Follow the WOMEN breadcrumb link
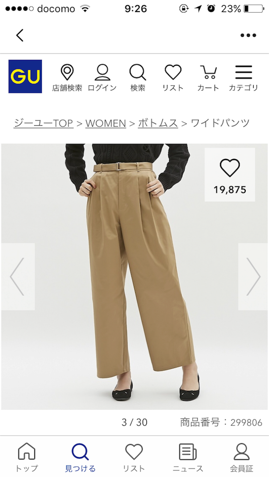 tap(105, 123)
